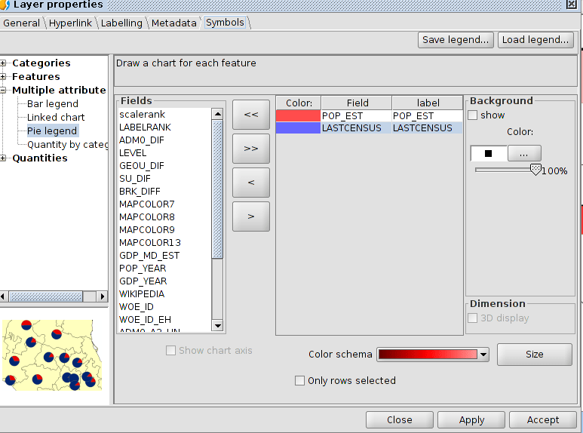Image resolution: width=583 pixels, height=433 pixels.
Task: Select Bar legend in the tree
Action: tap(52, 104)
